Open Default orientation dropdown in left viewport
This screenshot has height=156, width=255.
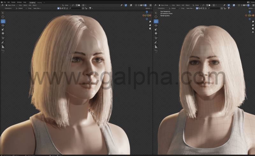21,8
